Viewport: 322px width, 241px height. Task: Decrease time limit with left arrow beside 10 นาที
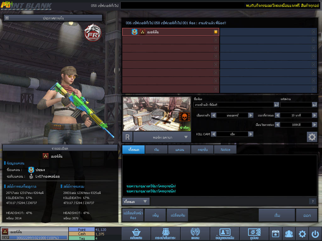(277, 115)
